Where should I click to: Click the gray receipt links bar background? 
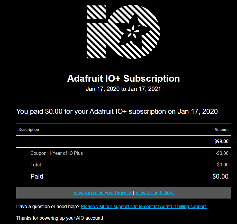point(45,193)
